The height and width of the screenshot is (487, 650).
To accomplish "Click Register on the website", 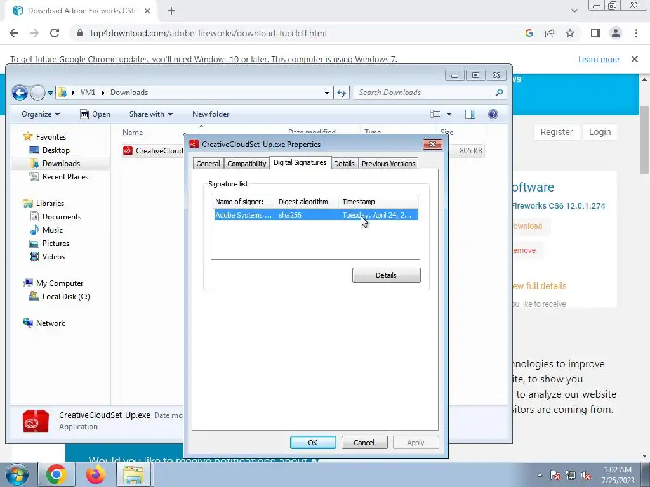I will [556, 132].
